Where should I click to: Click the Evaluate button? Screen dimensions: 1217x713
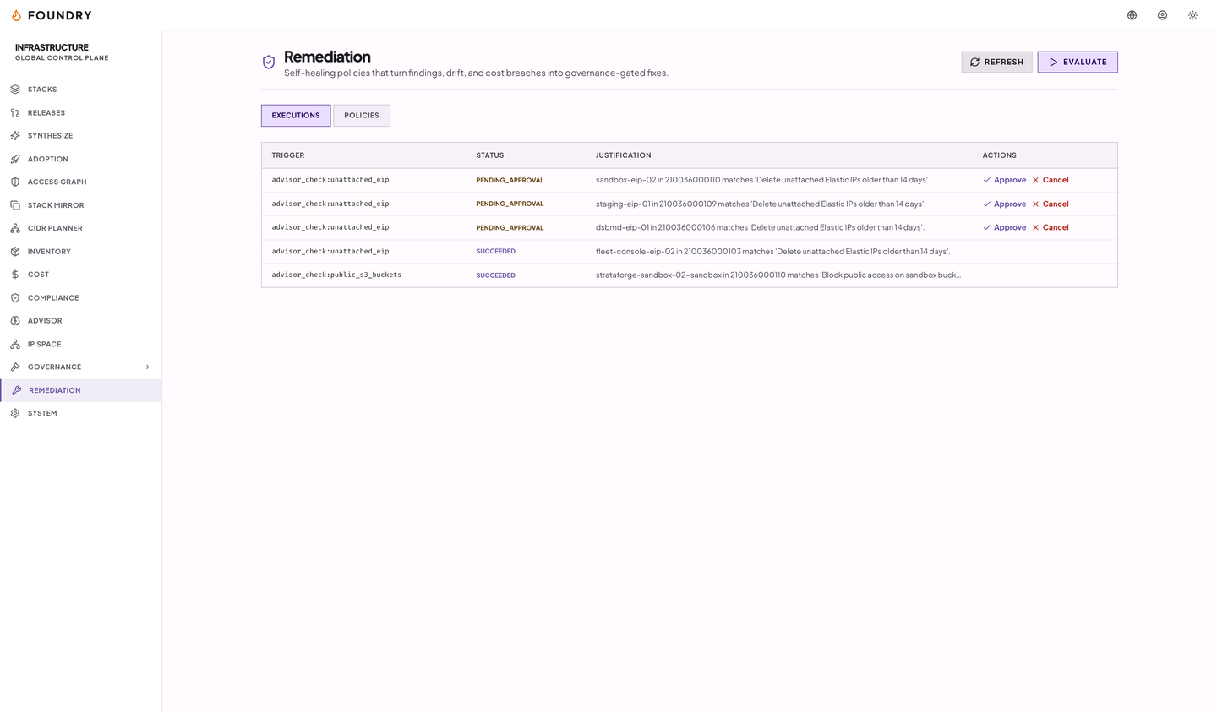1078,62
